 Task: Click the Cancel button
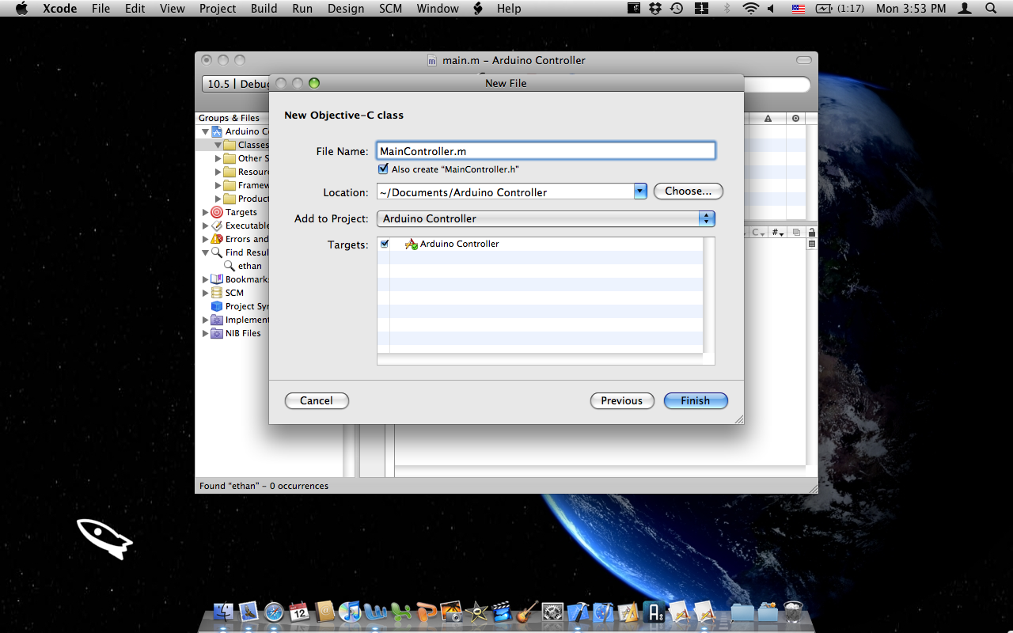317,400
